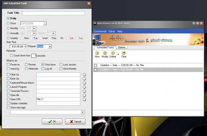Expand the Monthly Day dropdown
The width and height of the screenshot is (207, 136).
pyautogui.click(x=34, y=28)
